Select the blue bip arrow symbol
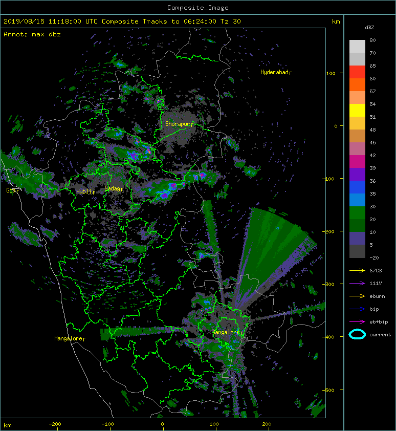The height and width of the screenshot is (431, 396). click(x=357, y=309)
